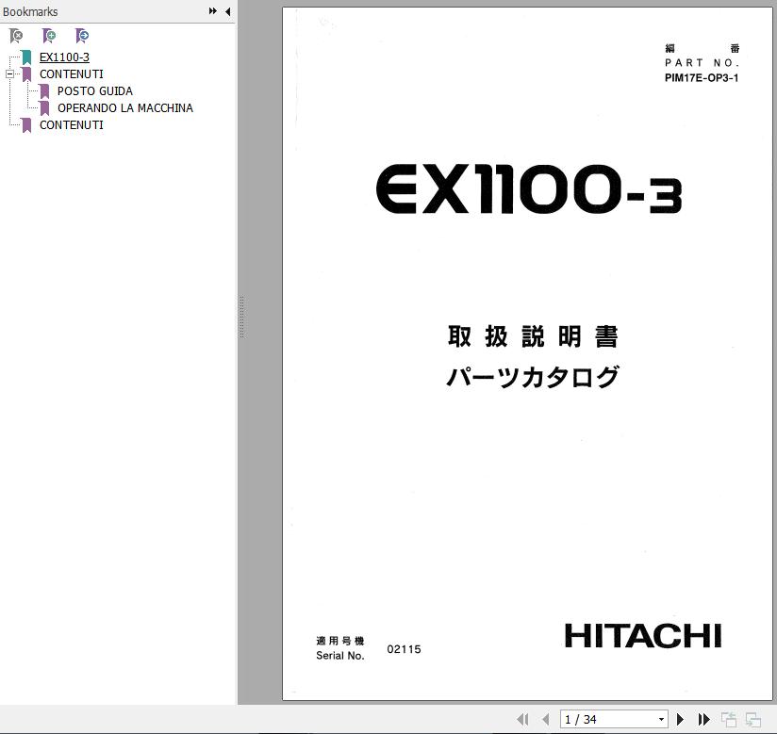Click the PIM17E-OP3-1 part number text

[702, 78]
